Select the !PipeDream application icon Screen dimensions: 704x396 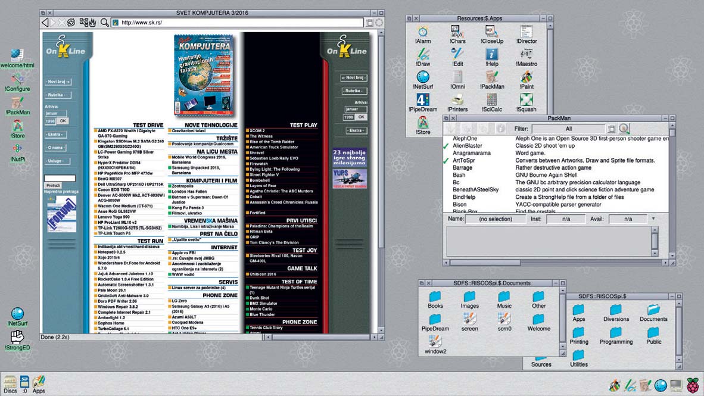click(x=423, y=103)
